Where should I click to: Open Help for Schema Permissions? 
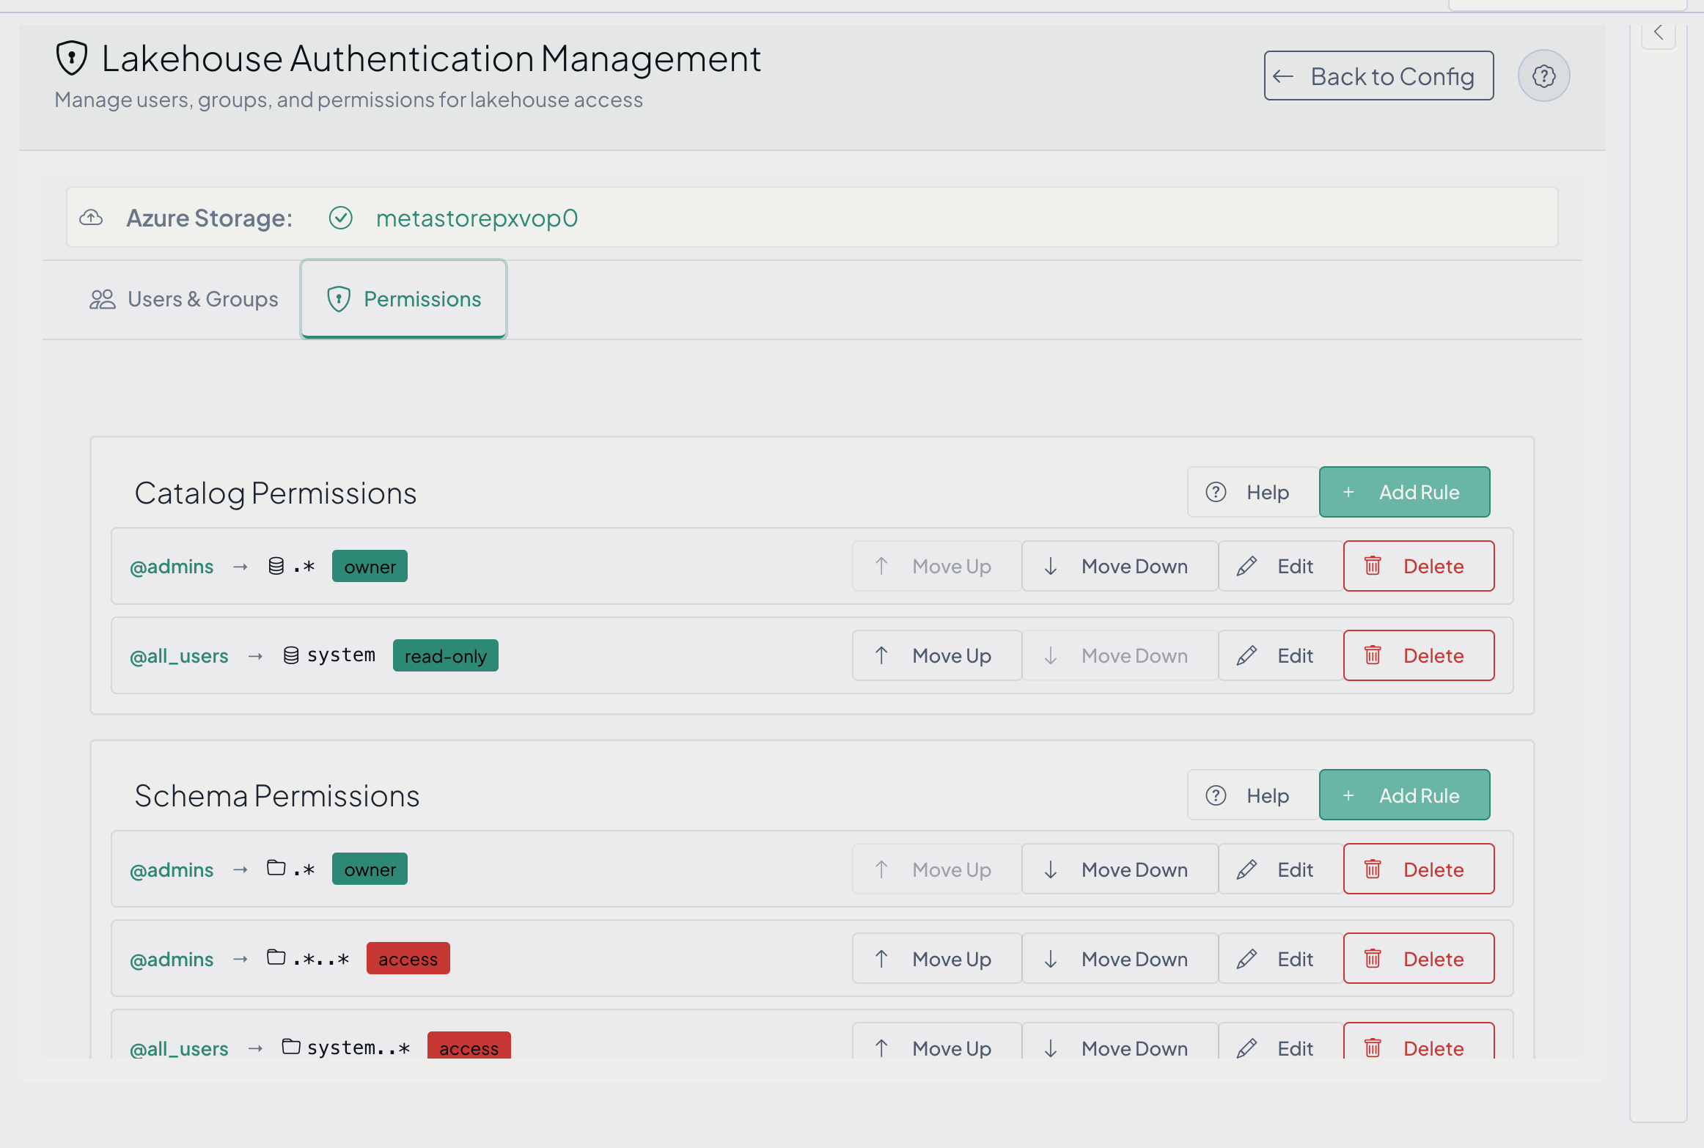1253,795
